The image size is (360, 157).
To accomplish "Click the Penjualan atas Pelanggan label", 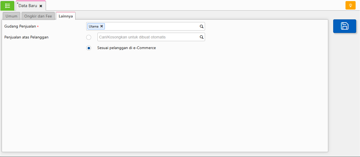I will click(x=26, y=37).
